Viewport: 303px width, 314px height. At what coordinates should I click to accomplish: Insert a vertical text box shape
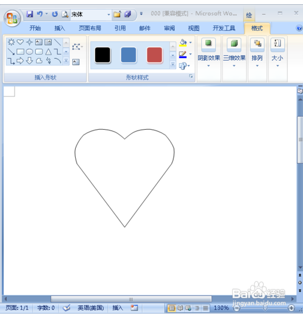pyautogui.click(x=48, y=42)
